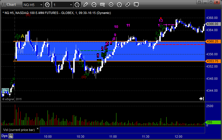Click the 2500 volume axis label

pos(210,106)
